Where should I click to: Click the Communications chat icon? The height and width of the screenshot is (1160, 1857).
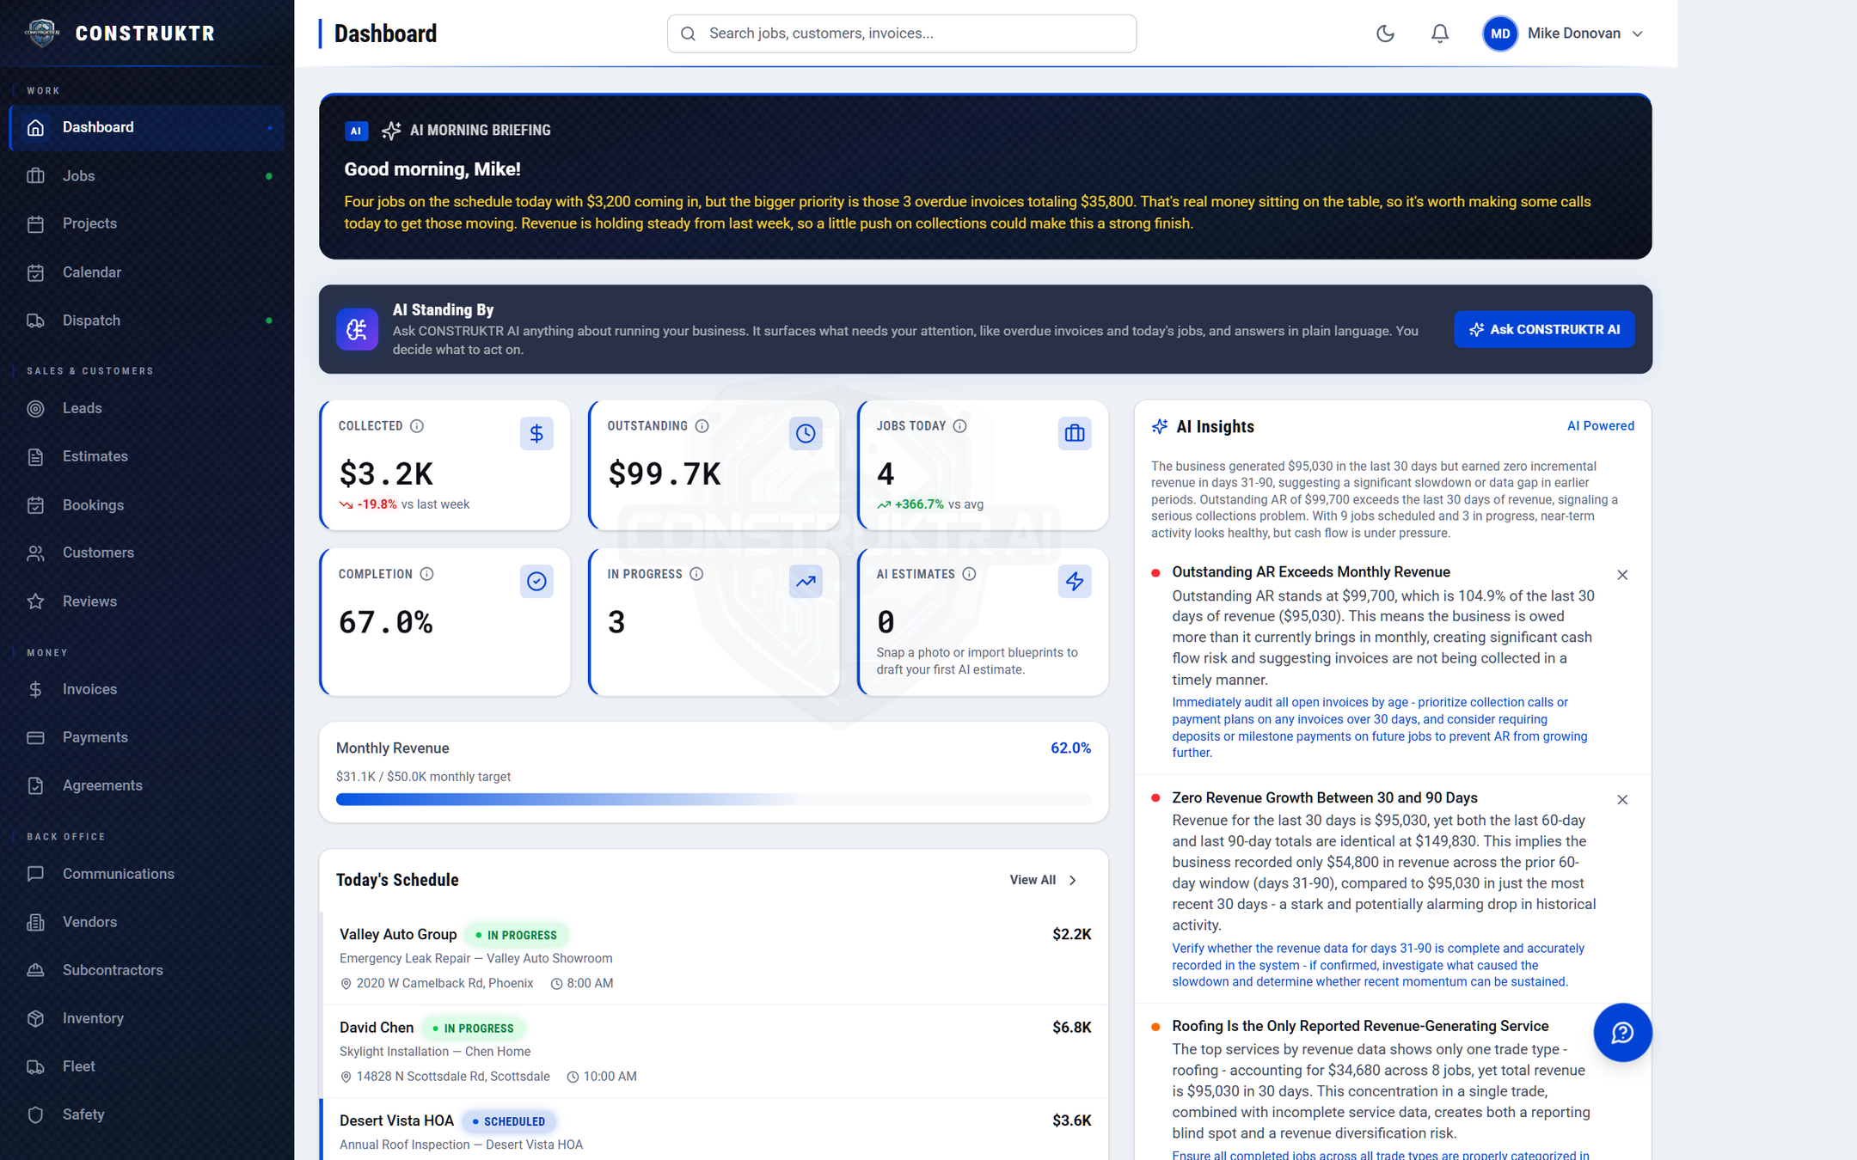pos(35,874)
